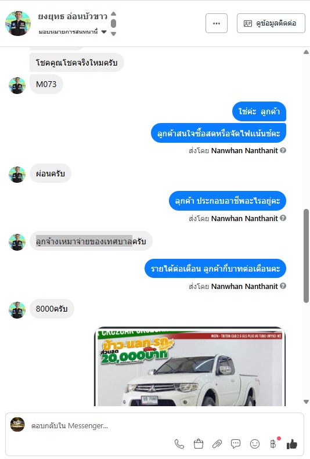Open the customer profile picture in header

click(x=18, y=23)
